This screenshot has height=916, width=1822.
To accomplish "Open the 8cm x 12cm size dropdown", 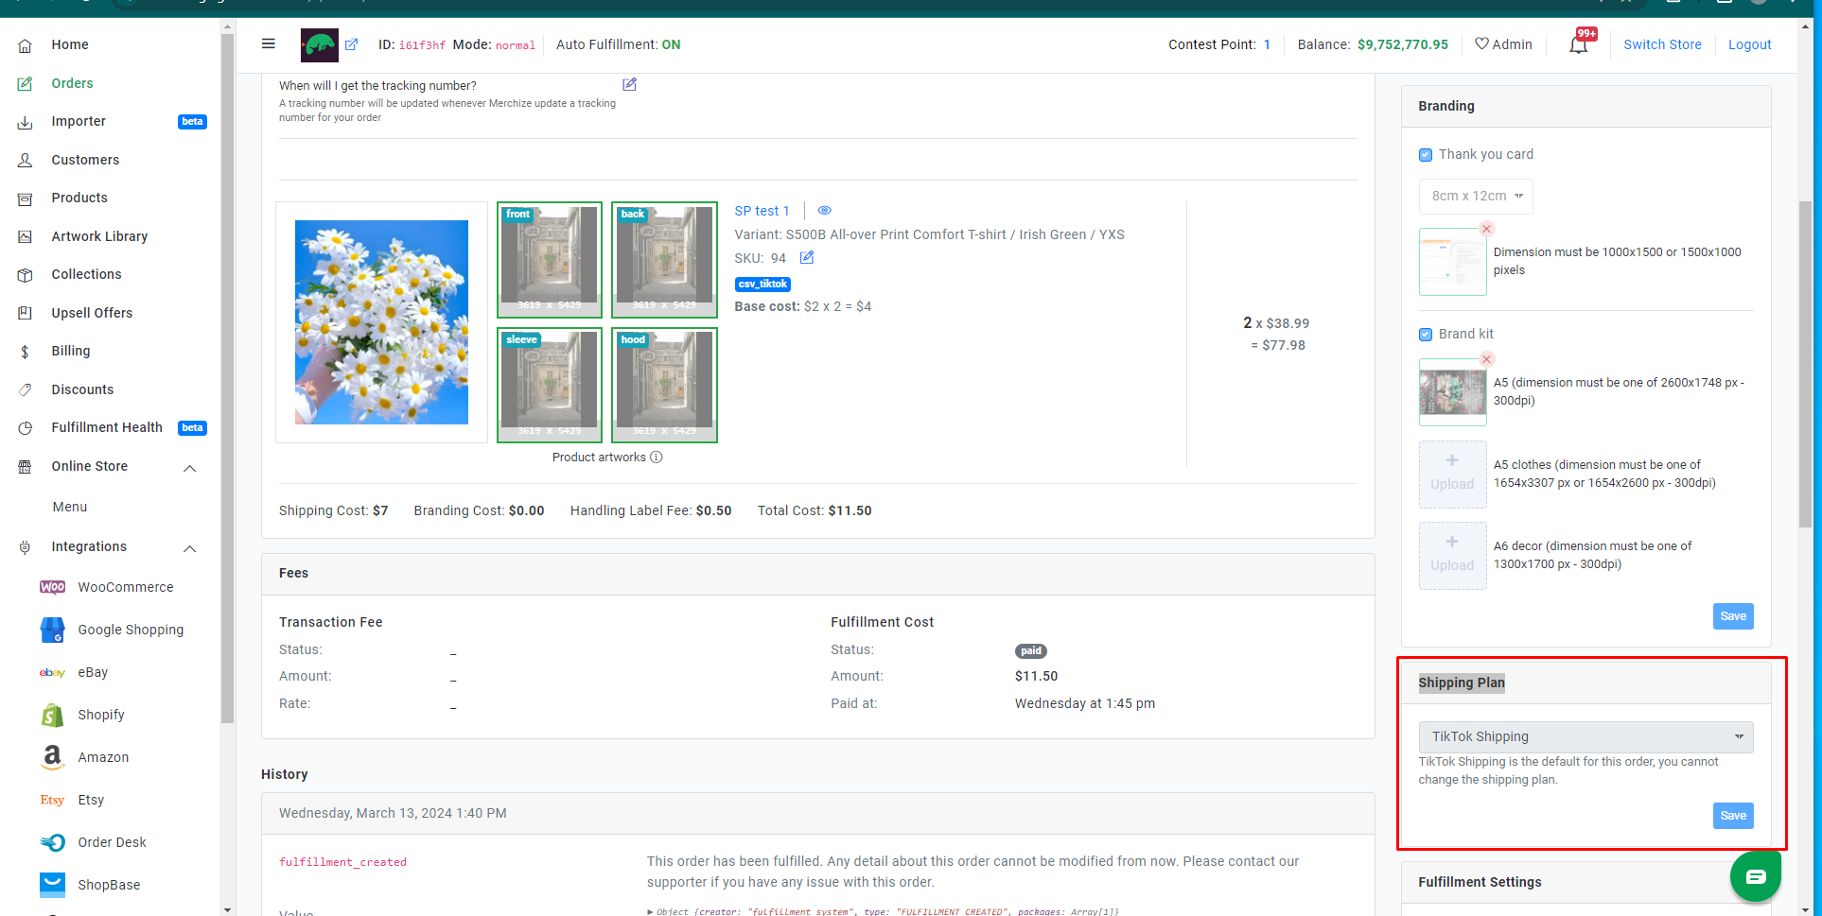I will click(x=1476, y=197).
